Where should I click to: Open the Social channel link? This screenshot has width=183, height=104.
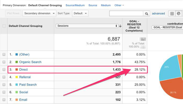(24, 92)
